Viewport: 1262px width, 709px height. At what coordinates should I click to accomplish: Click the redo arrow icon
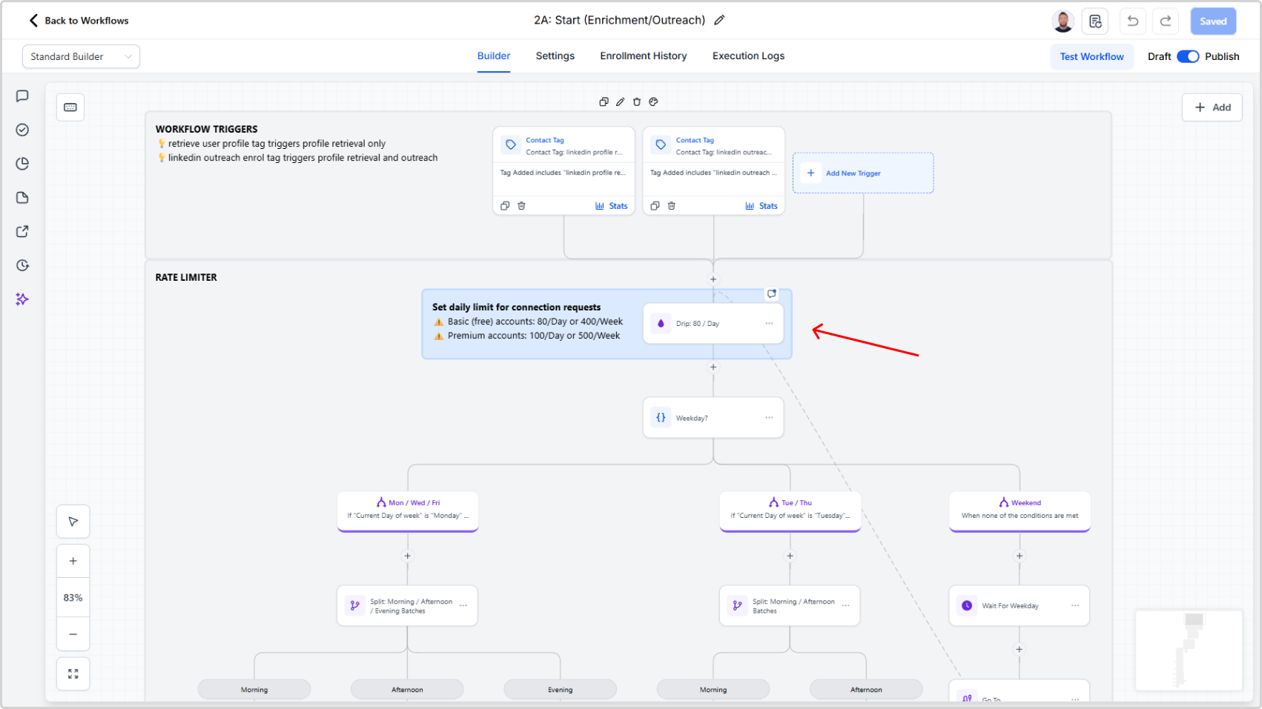[x=1166, y=21]
